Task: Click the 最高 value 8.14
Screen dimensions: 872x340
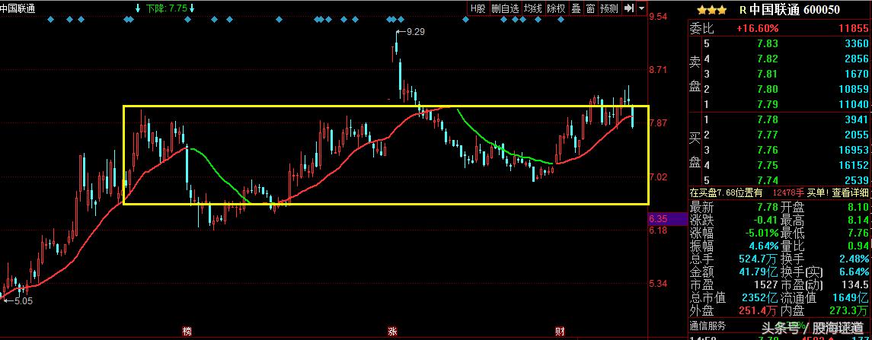Action: tap(858, 220)
